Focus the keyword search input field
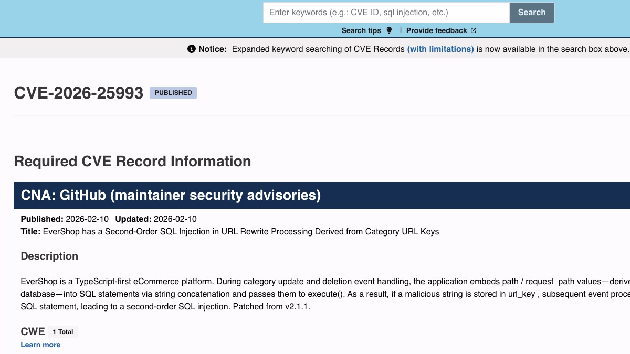The width and height of the screenshot is (630, 354). [386, 13]
